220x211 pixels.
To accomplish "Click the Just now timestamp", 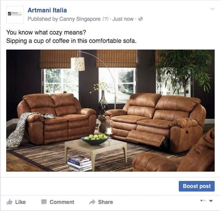I will click(123, 19).
